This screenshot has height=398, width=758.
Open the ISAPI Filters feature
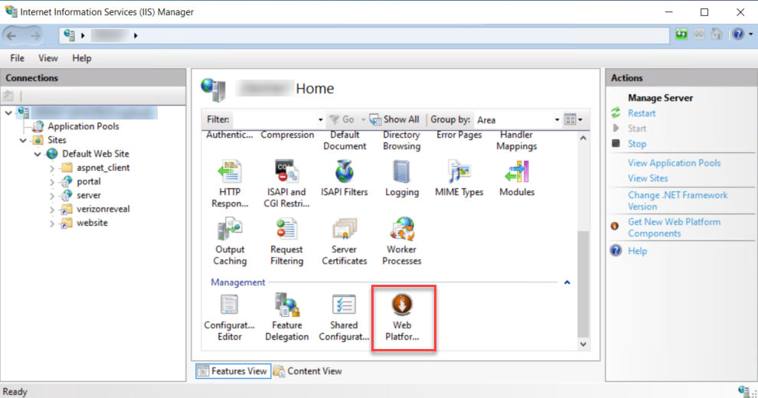click(345, 178)
